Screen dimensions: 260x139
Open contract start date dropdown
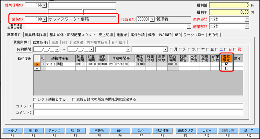[x=57, y=49]
